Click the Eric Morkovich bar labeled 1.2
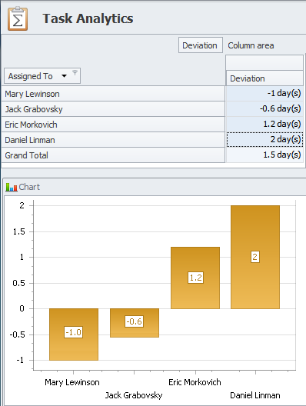This screenshot has height=406, width=306. coord(195,278)
